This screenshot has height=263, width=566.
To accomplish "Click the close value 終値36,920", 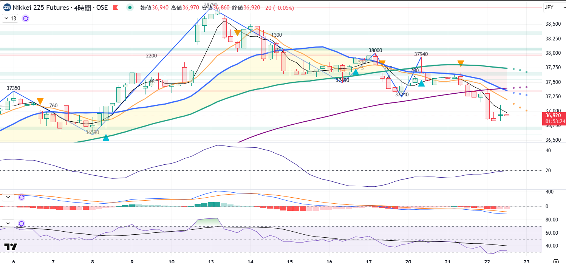I will point(246,8).
